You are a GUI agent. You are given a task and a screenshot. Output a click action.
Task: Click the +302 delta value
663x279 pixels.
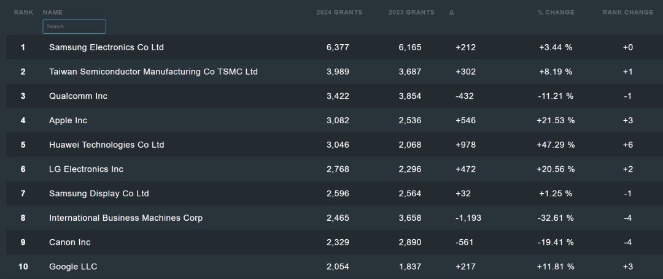pos(465,72)
